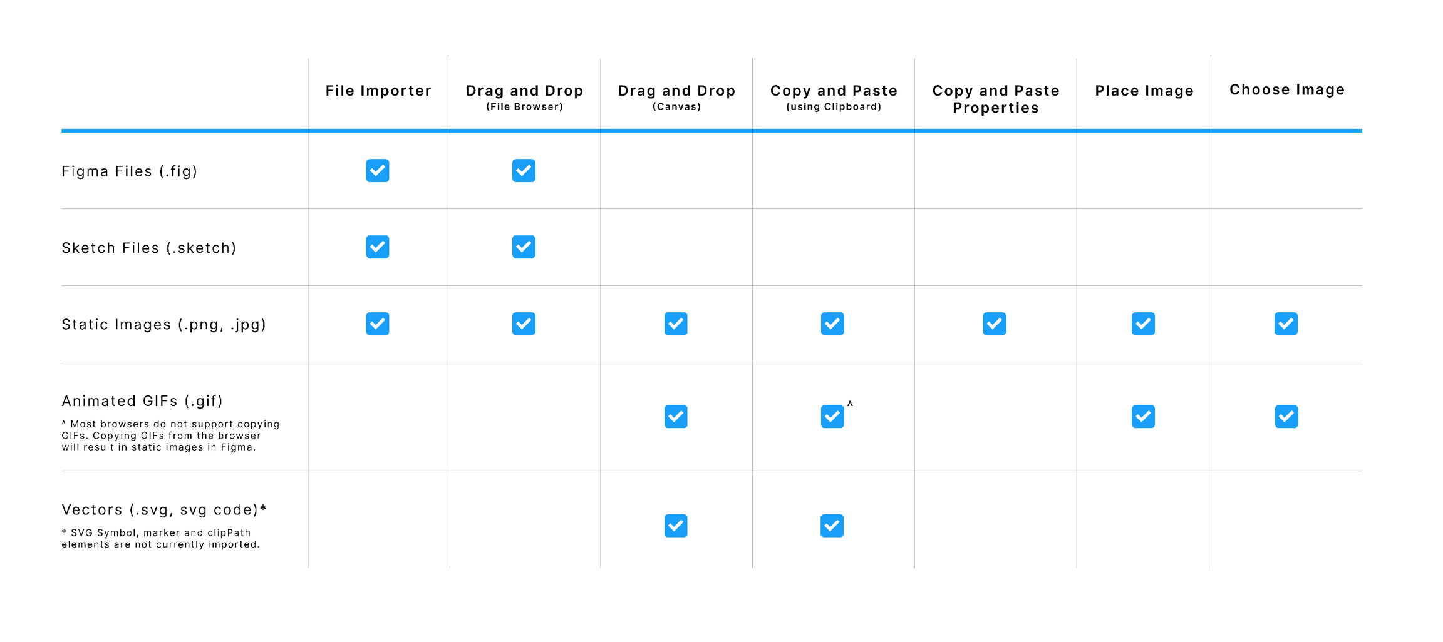The height and width of the screenshot is (642, 1443).
Task: Click Drag and Drop File Browser checkbox for Sketch Files
Action: 524,247
